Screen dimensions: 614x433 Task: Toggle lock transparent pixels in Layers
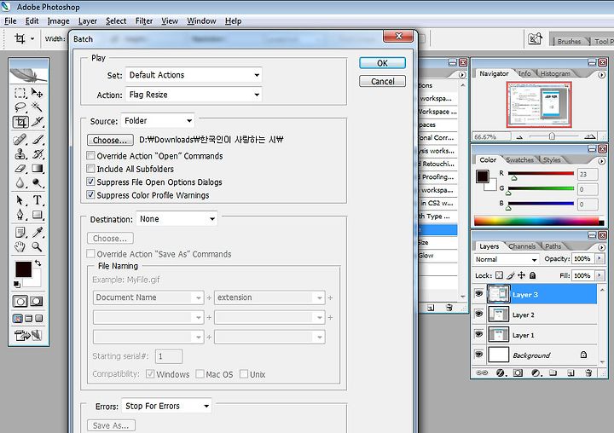tap(499, 275)
